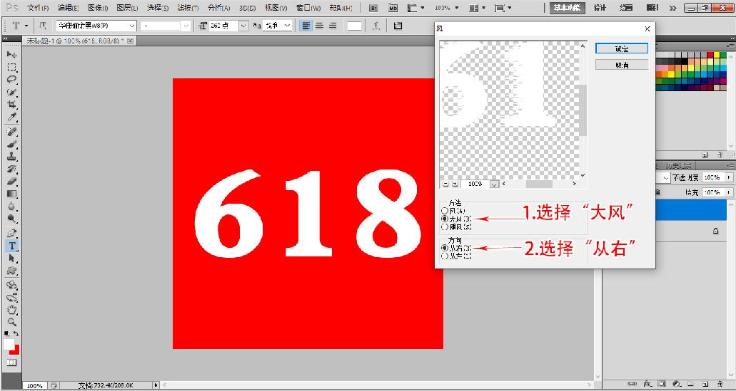This screenshot has height=391, width=736.
Task: Select the Hand tool
Action: [12, 310]
